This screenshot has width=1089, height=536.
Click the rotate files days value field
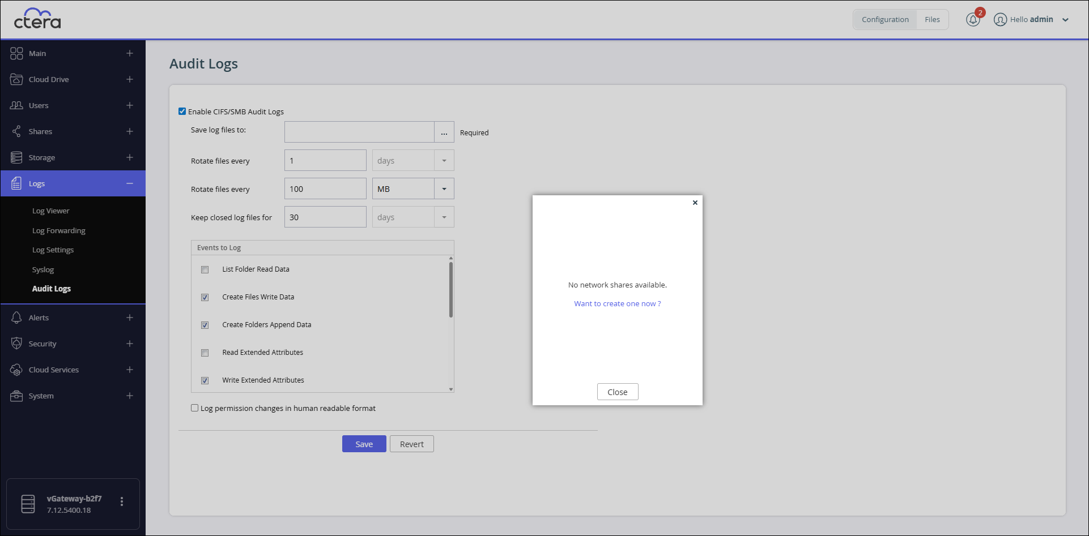coord(325,160)
